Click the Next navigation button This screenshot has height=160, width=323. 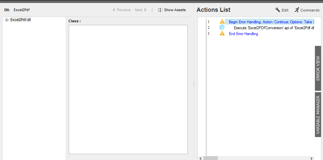(x=141, y=10)
